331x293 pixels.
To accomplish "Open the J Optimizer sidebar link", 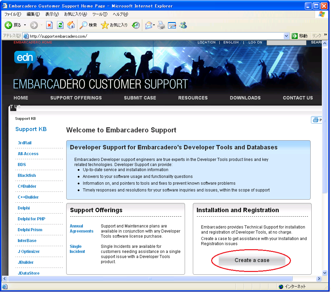I will [x=29, y=252].
